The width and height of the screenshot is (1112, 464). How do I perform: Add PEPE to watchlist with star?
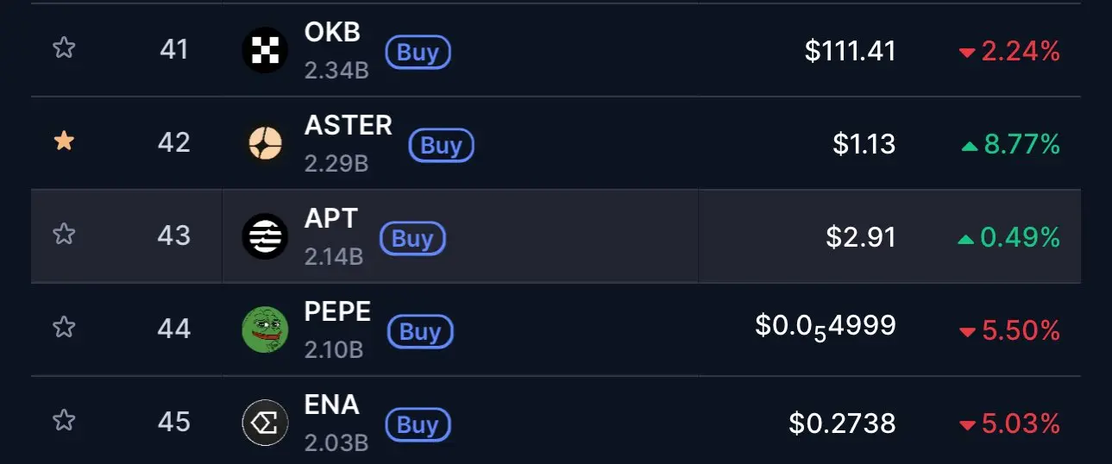[64, 328]
